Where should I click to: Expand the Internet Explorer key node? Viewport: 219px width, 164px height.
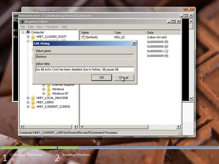44,85
